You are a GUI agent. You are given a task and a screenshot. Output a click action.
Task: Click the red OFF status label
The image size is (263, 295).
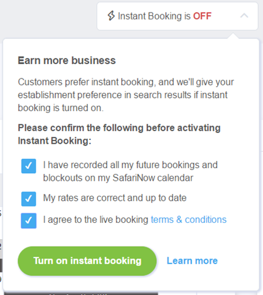(x=202, y=16)
